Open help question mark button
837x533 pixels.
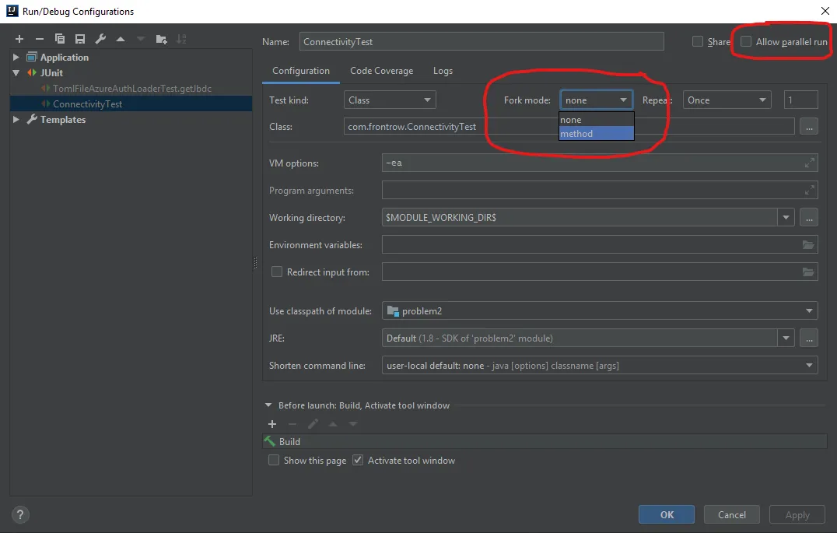pyautogui.click(x=19, y=515)
